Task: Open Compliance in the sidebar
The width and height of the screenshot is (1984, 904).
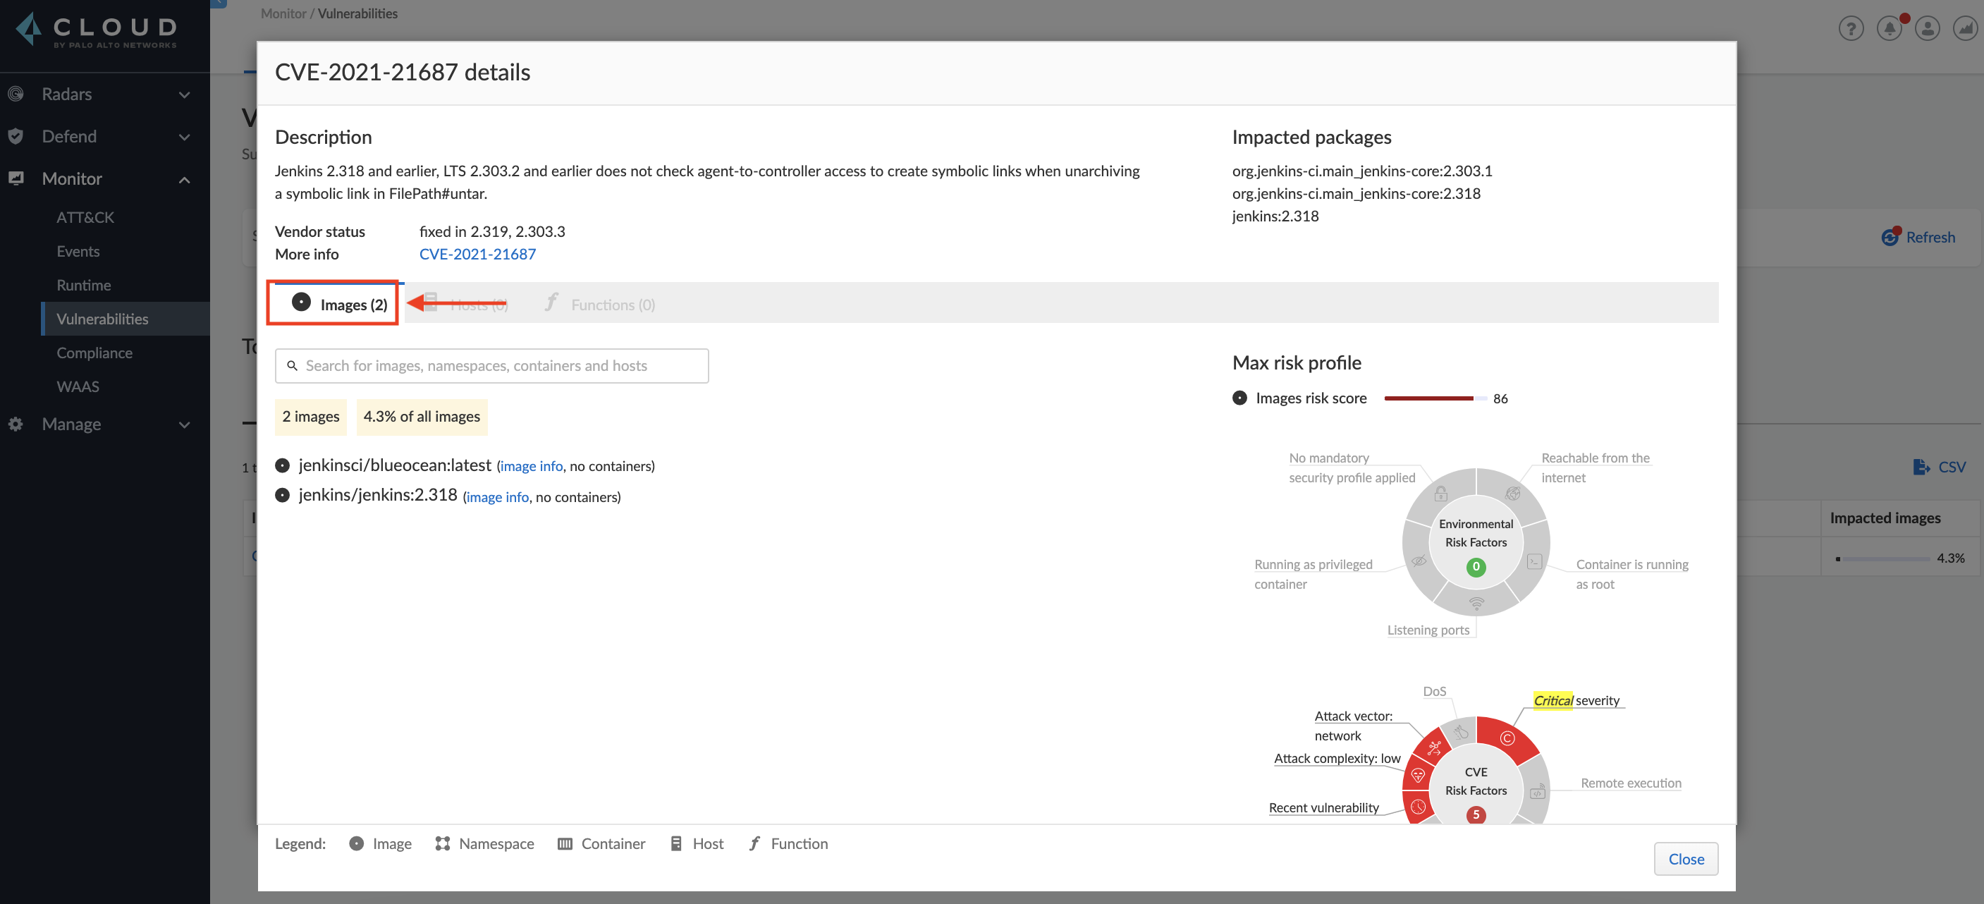Action: (x=94, y=353)
